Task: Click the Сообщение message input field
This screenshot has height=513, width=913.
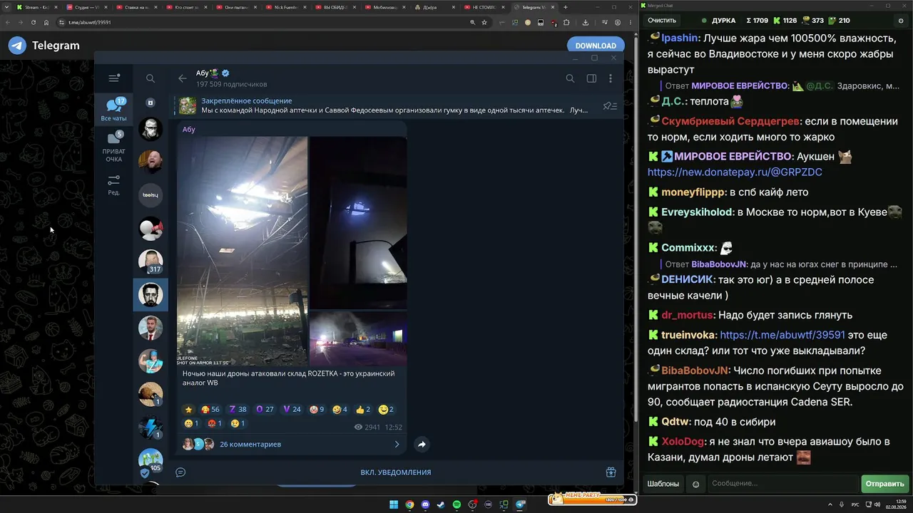Action: click(782, 484)
